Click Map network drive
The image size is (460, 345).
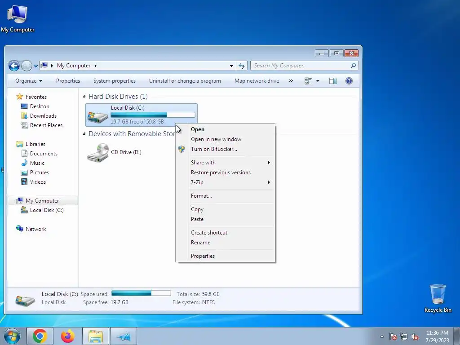click(x=257, y=81)
